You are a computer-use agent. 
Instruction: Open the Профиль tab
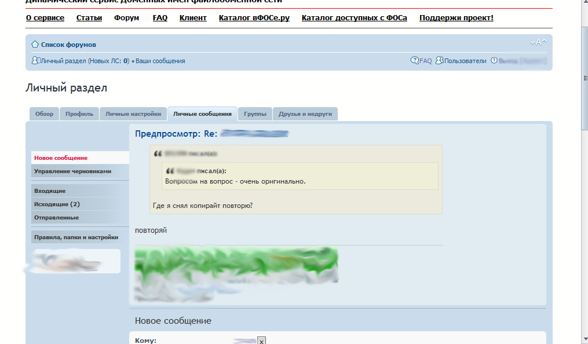click(x=79, y=114)
